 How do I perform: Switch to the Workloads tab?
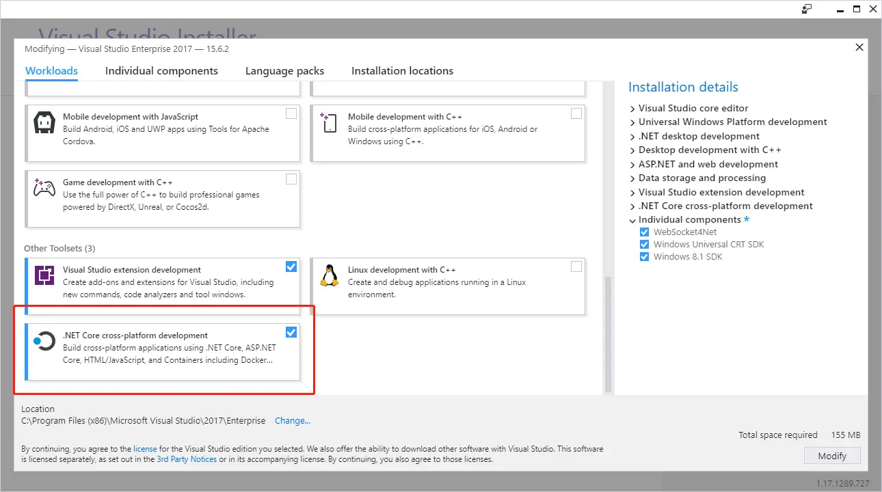coord(51,71)
